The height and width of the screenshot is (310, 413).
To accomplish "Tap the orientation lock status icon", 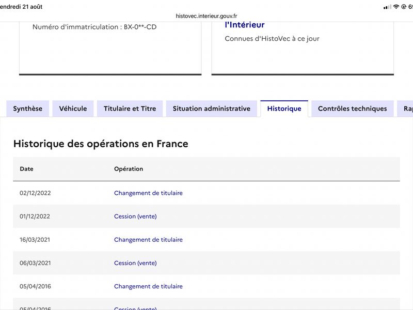I will click(404, 7).
